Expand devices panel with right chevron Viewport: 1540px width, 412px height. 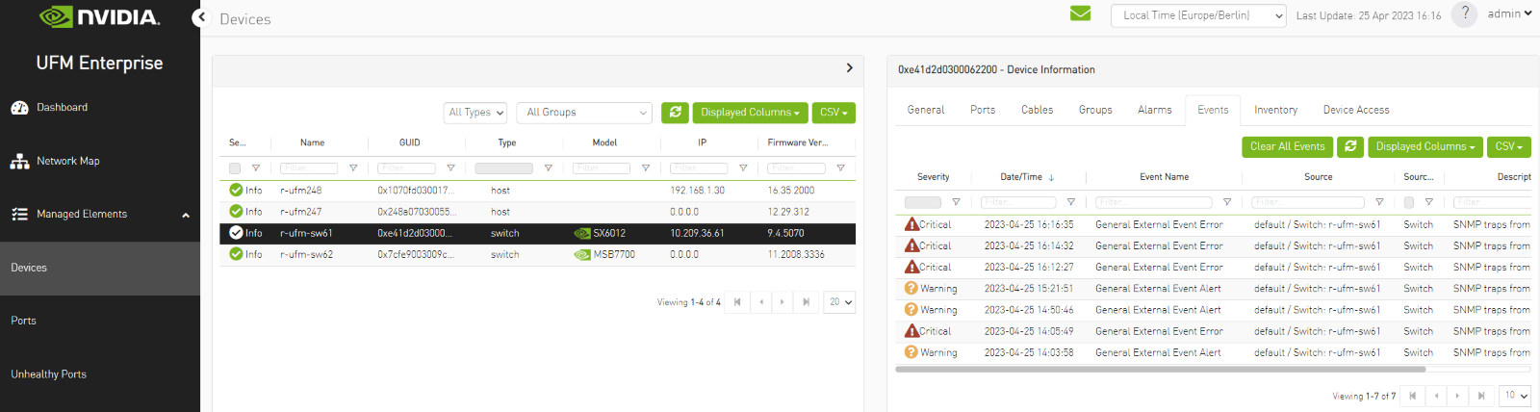849,67
